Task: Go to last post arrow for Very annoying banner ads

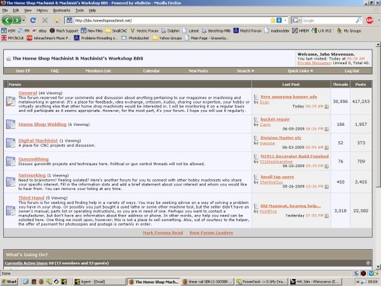Action: tap(326, 107)
